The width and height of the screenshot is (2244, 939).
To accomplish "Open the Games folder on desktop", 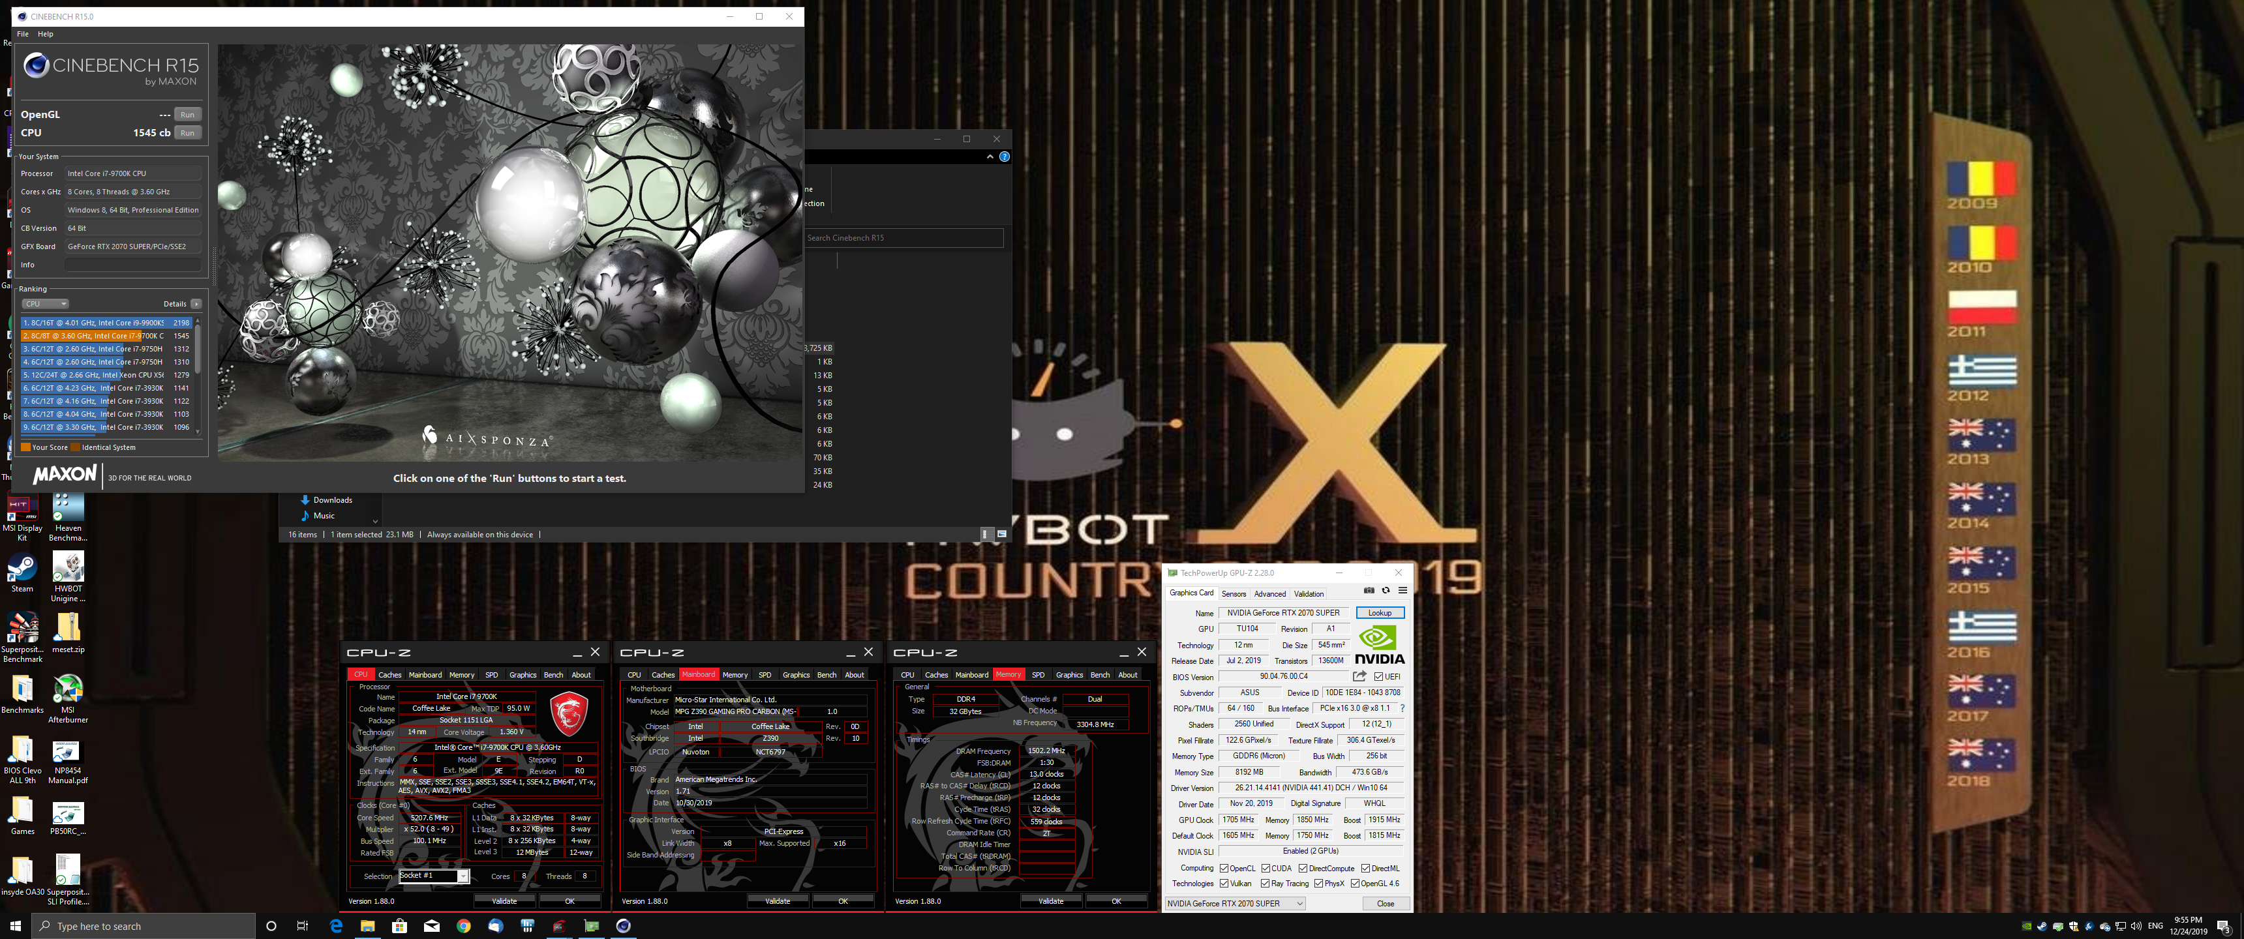I will pyautogui.click(x=22, y=816).
